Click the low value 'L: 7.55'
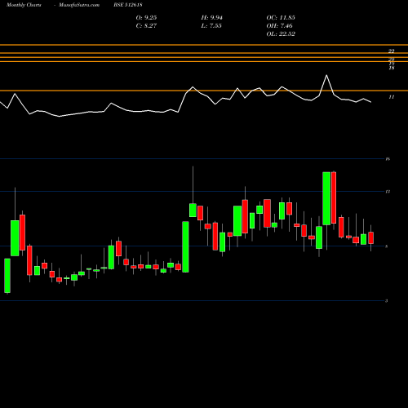Viewport: 408px width, 408px height. [211, 26]
